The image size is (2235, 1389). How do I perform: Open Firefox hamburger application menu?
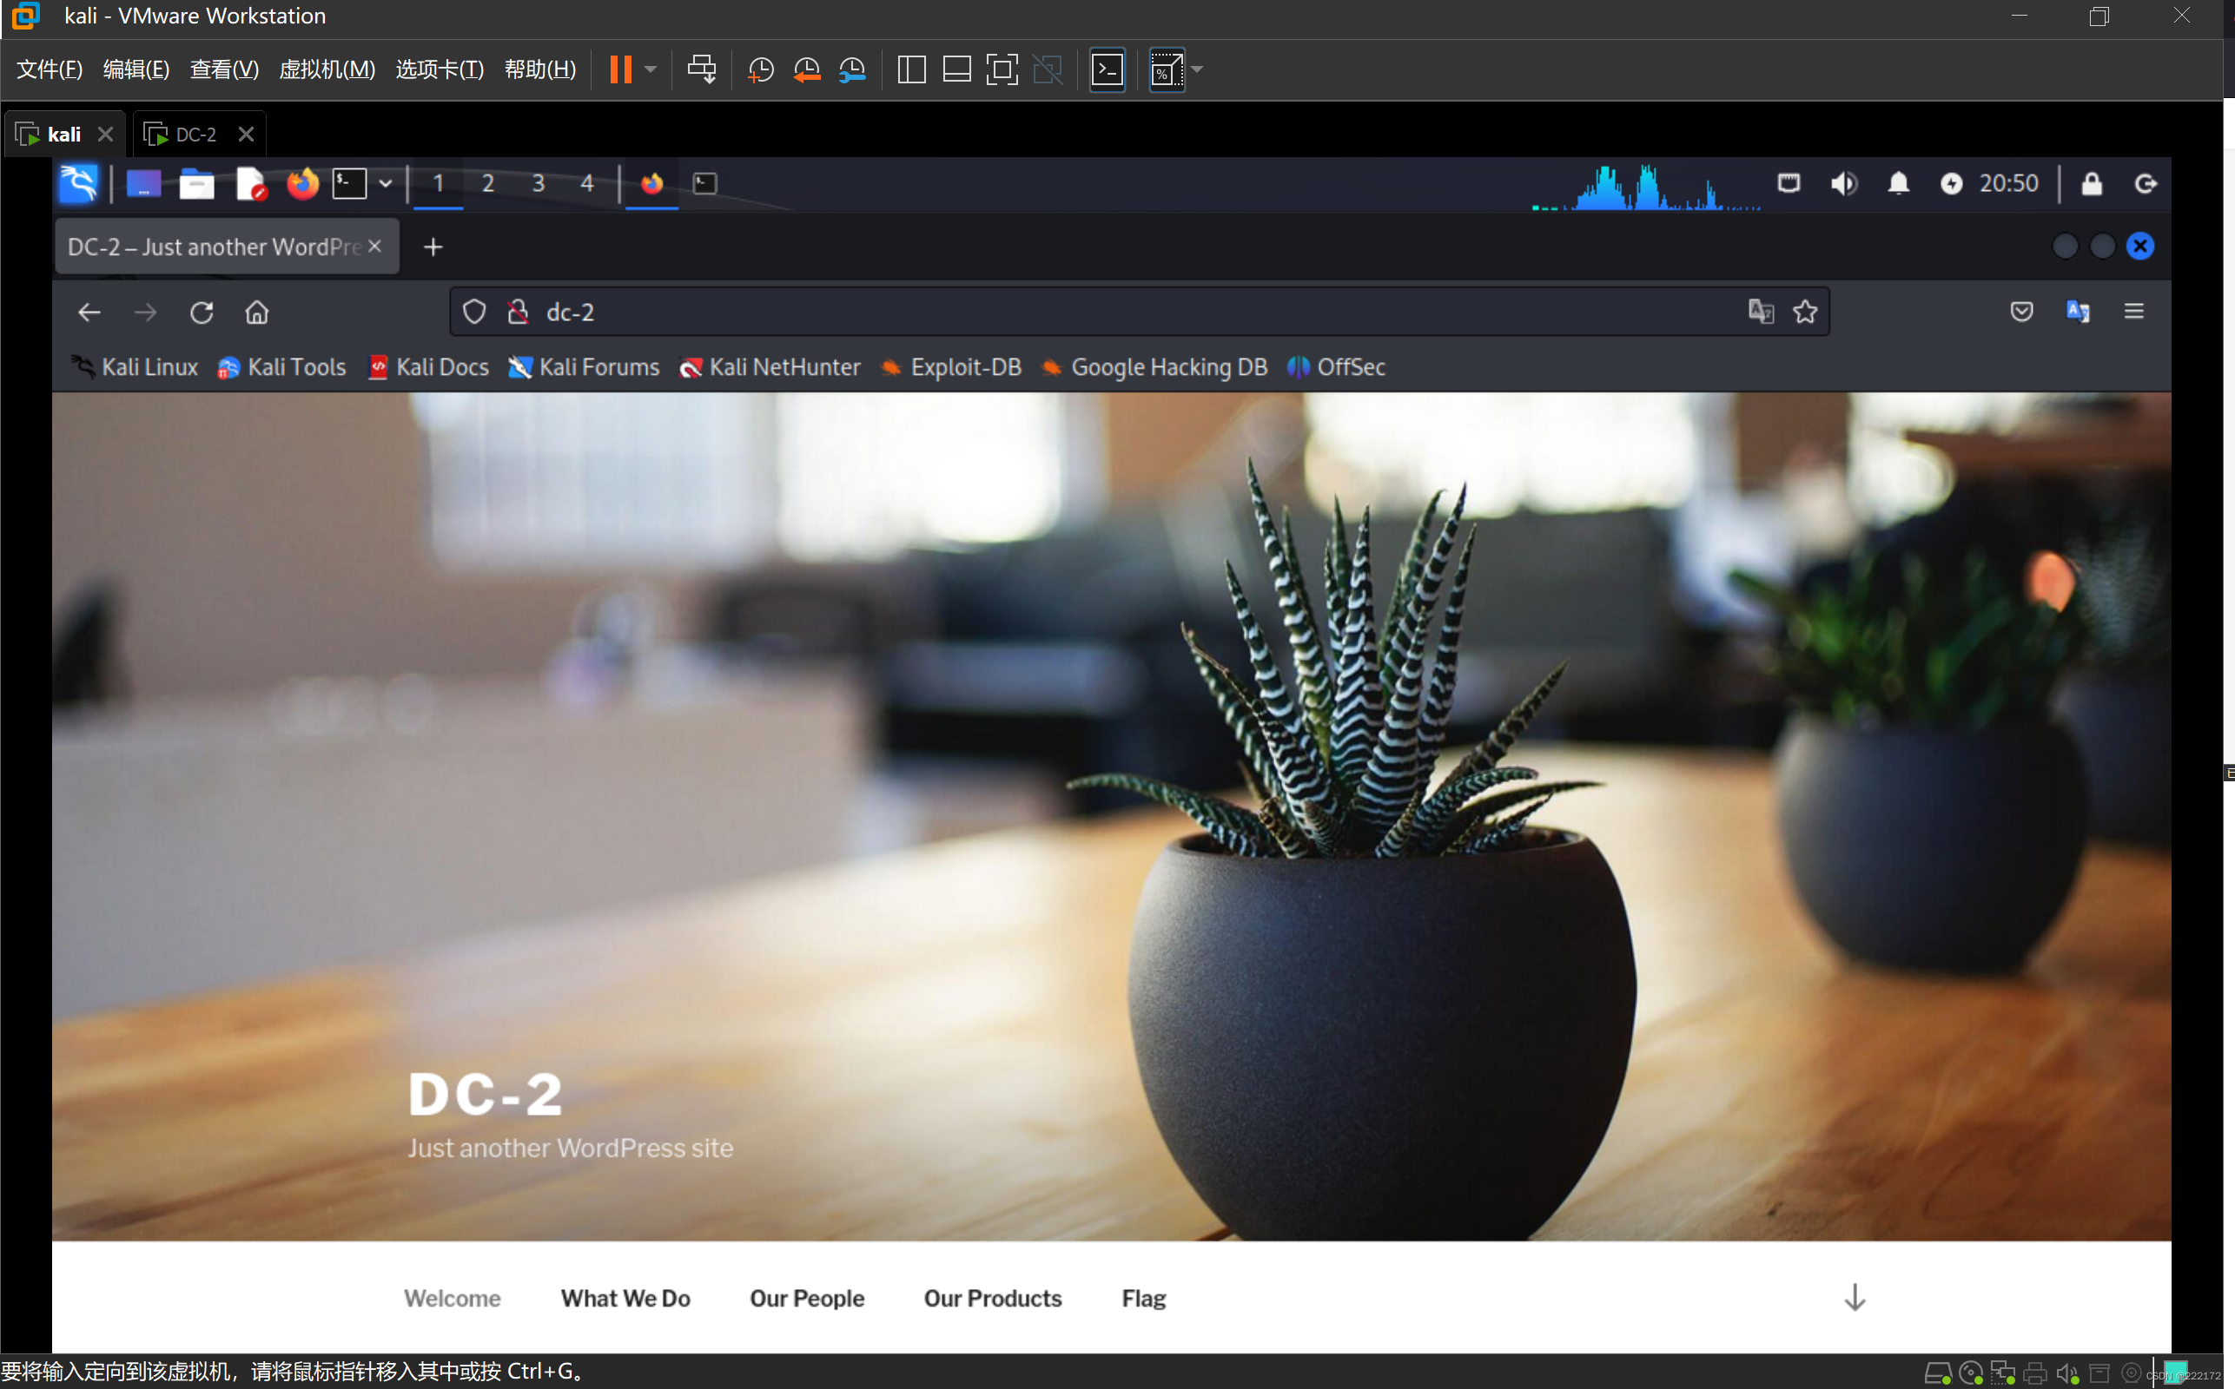tap(2134, 313)
